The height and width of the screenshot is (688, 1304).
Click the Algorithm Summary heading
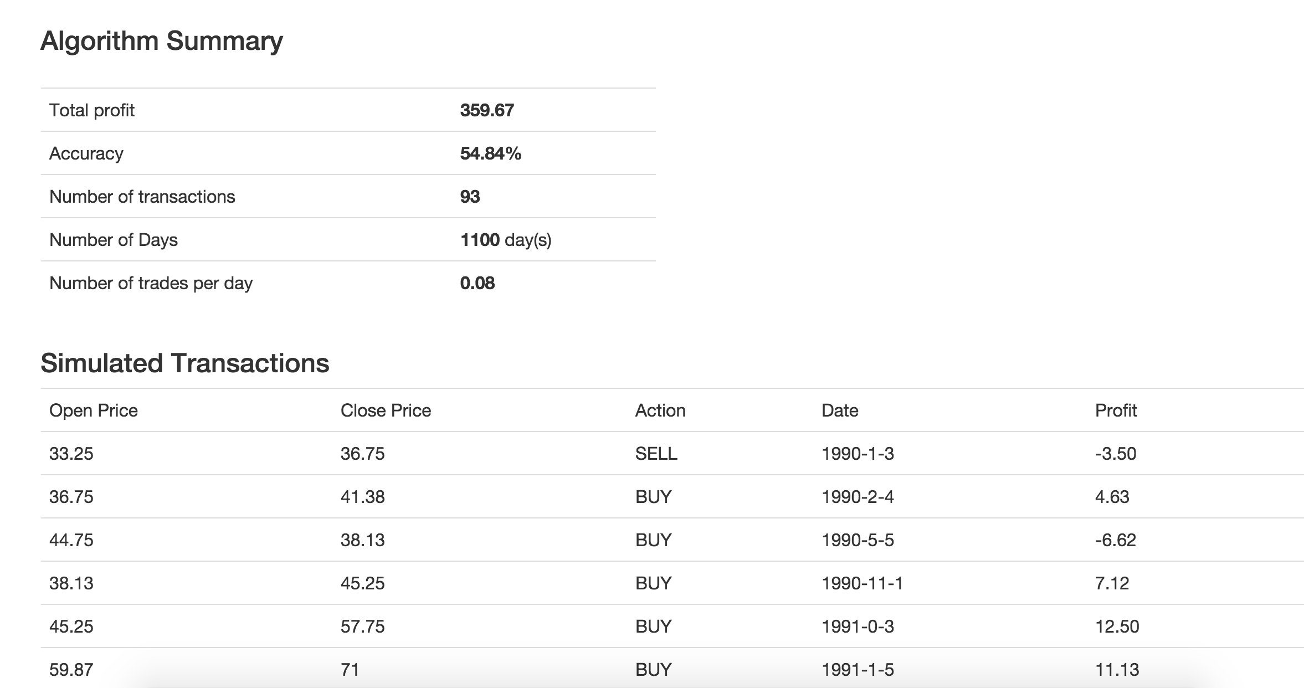pyautogui.click(x=161, y=41)
